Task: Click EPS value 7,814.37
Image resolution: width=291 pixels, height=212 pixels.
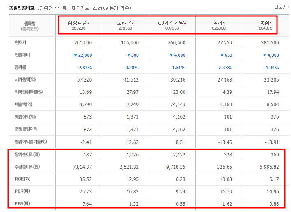Action: click(x=82, y=167)
